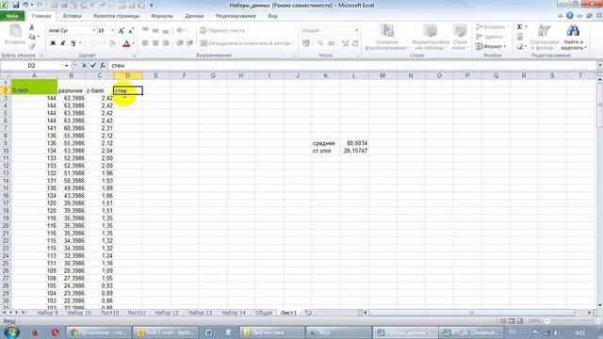
Task: Switch to the Рецензирование tab
Action: 236,16
